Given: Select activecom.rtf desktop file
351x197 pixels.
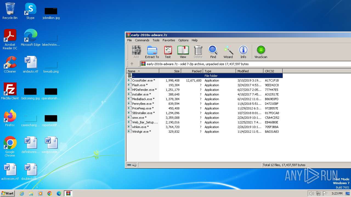Looking at the screenshot, I should pyautogui.click(x=10, y=172).
